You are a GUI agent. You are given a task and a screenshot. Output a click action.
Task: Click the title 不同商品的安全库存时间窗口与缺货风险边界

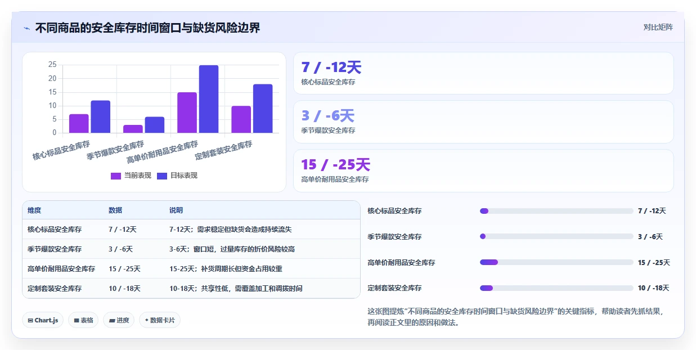tap(147, 28)
